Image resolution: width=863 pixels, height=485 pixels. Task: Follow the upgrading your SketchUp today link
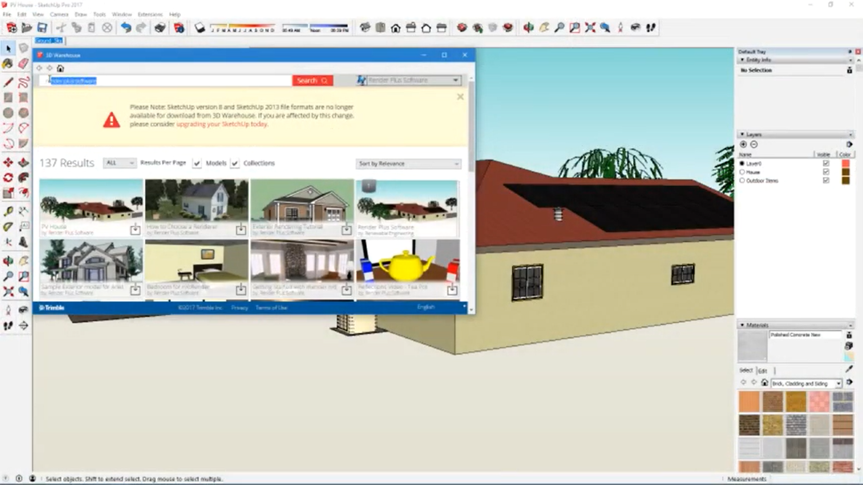221,124
